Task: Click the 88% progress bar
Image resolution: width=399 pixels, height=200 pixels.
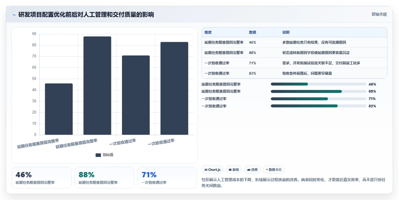Action: click(319, 91)
